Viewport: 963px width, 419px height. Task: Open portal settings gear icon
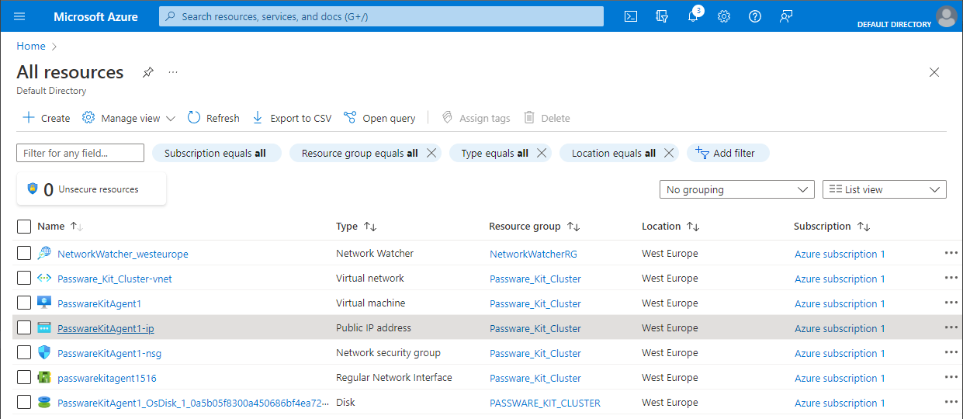click(724, 16)
